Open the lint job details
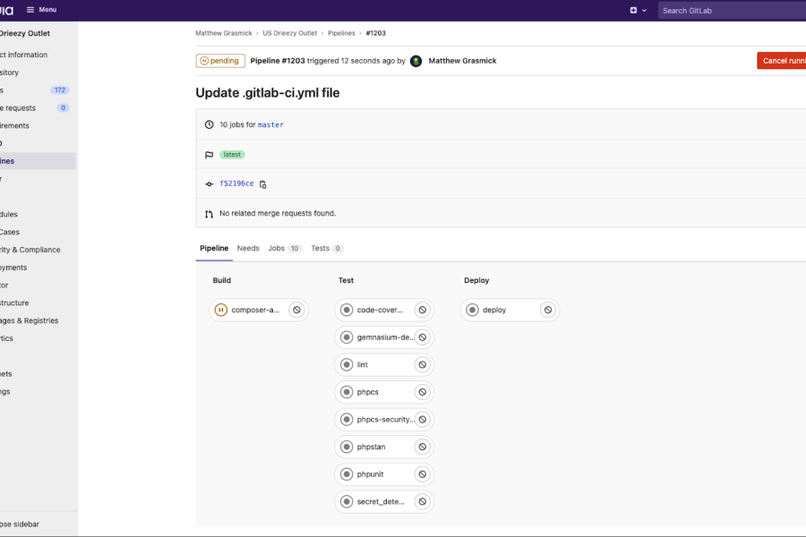806x537 pixels. (x=363, y=364)
